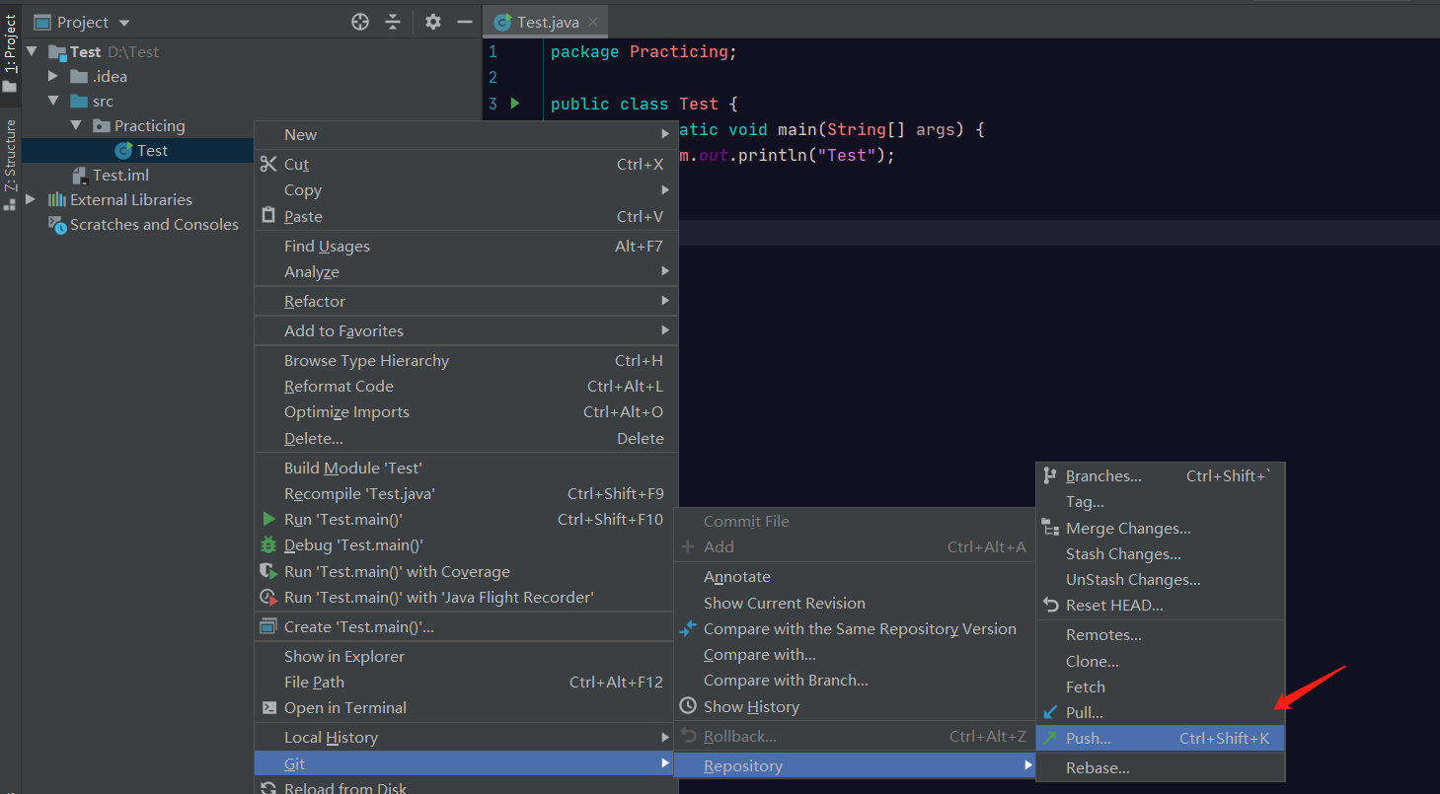Open the 1: Project side tool window tab
The image size is (1440, 794).
[x=10, y=53]
